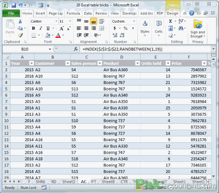Click the Select All corner button
Image resolution: width=219 pixels, height=193 pixels.
6,57
